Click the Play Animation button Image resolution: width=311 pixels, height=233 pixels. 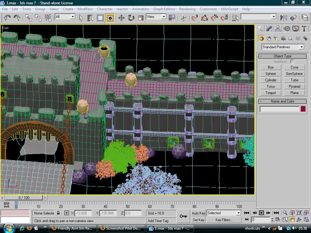click(261, 213)
